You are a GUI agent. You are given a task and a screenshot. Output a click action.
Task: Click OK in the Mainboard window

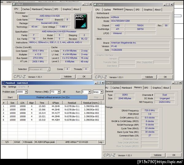coord(165,77)
